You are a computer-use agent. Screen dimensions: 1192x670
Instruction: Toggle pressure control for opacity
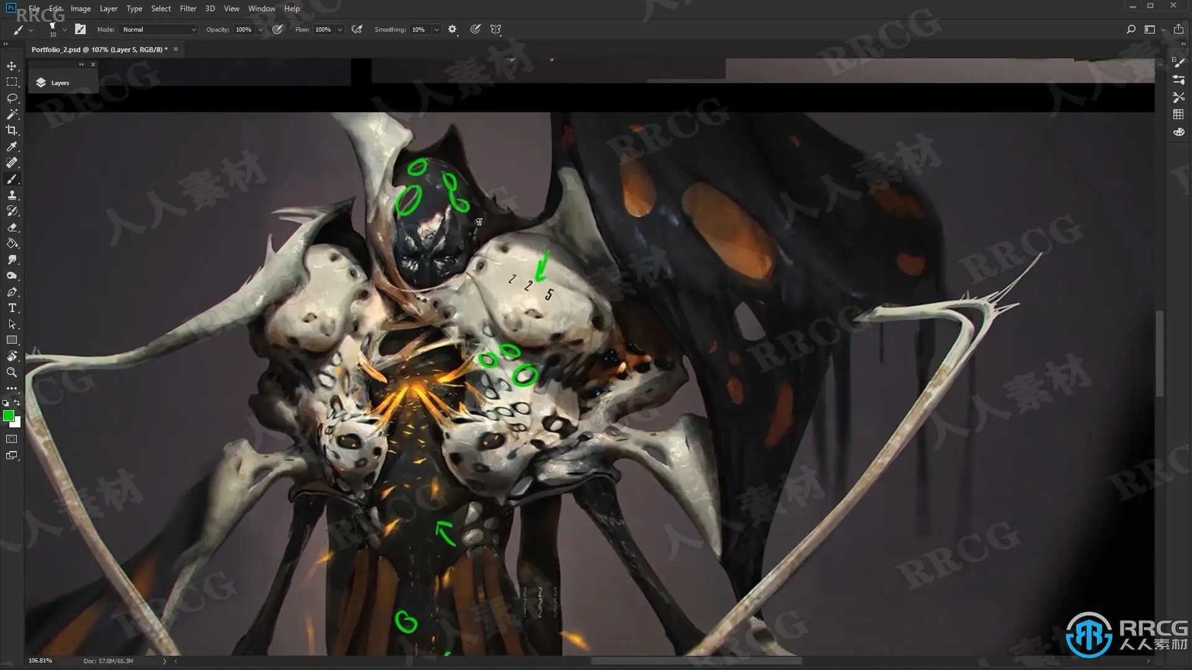[x=278, y=29]
